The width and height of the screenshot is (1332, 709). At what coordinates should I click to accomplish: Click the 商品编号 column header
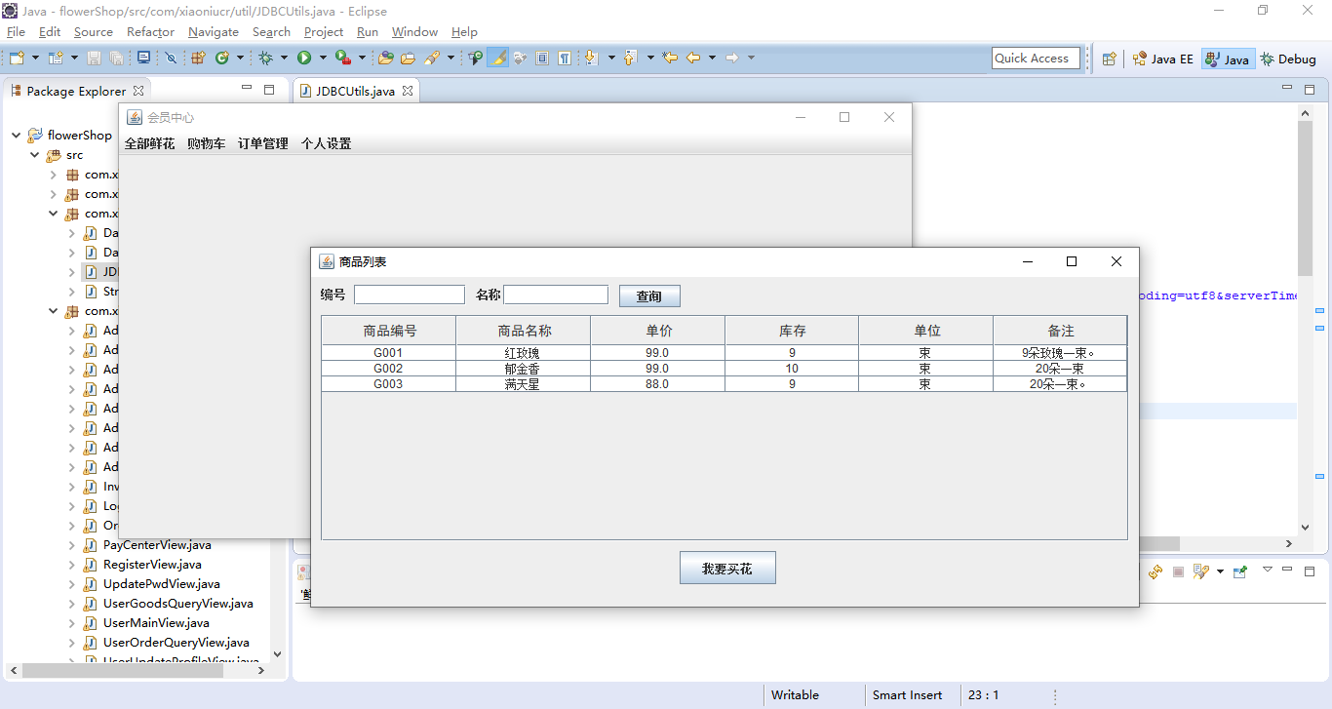tap(389, 331)
